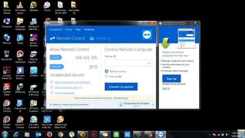
Task: Launch Nero StartSmart shortcut
Action: click(x=20, y=57)
